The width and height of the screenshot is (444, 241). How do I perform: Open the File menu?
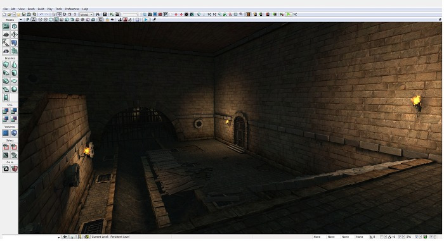pyautogui.click(x=5, y=9)
